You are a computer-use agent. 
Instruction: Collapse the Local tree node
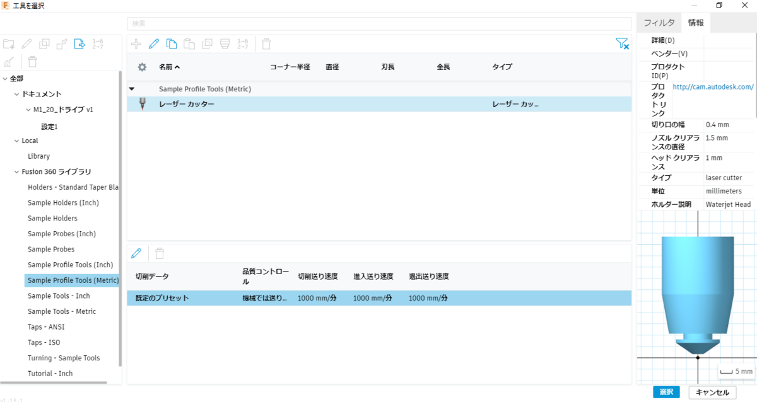click(16, 141)
